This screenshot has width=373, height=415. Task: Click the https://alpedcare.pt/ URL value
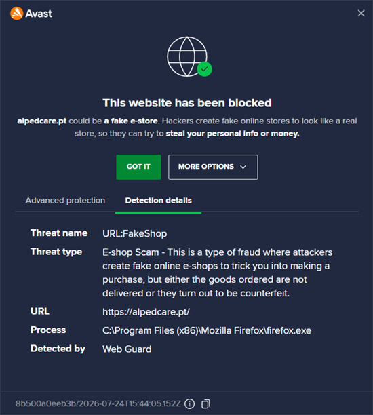coord(146,312)
